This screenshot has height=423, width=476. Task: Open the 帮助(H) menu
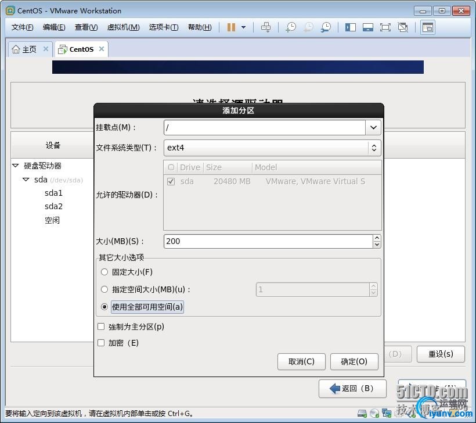(x=200, y=27)
